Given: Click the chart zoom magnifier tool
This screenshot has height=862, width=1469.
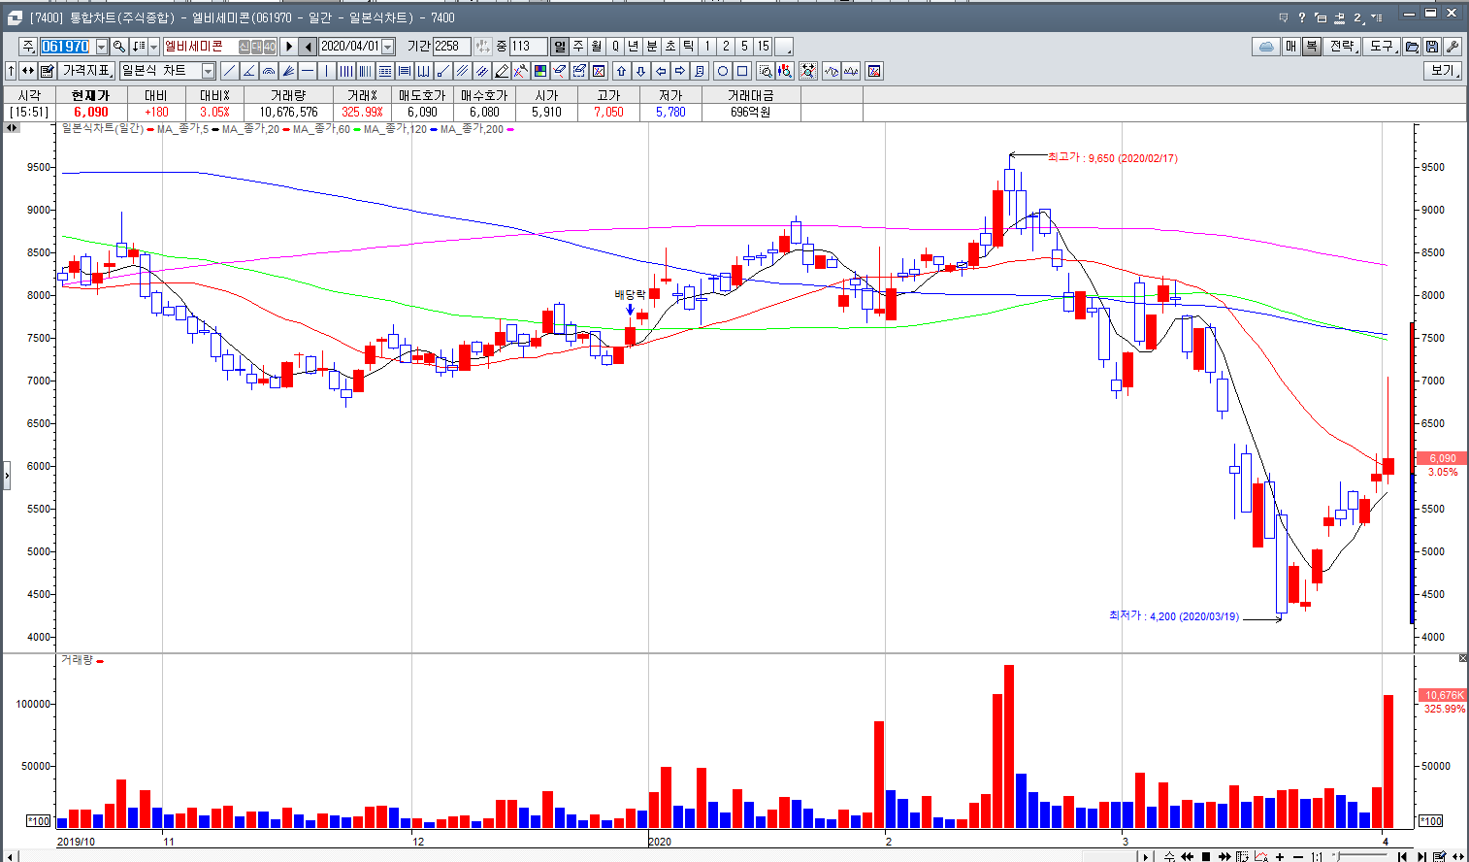Looking at the screenshot, I should (766, 71).
